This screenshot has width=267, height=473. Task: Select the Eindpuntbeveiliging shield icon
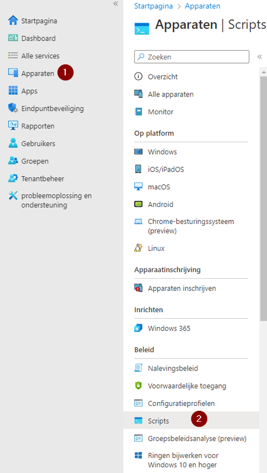[13, 108]
